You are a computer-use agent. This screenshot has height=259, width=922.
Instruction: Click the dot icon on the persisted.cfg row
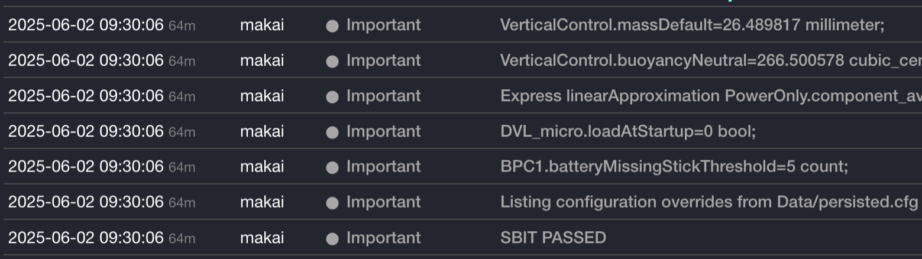click(332, 203)
